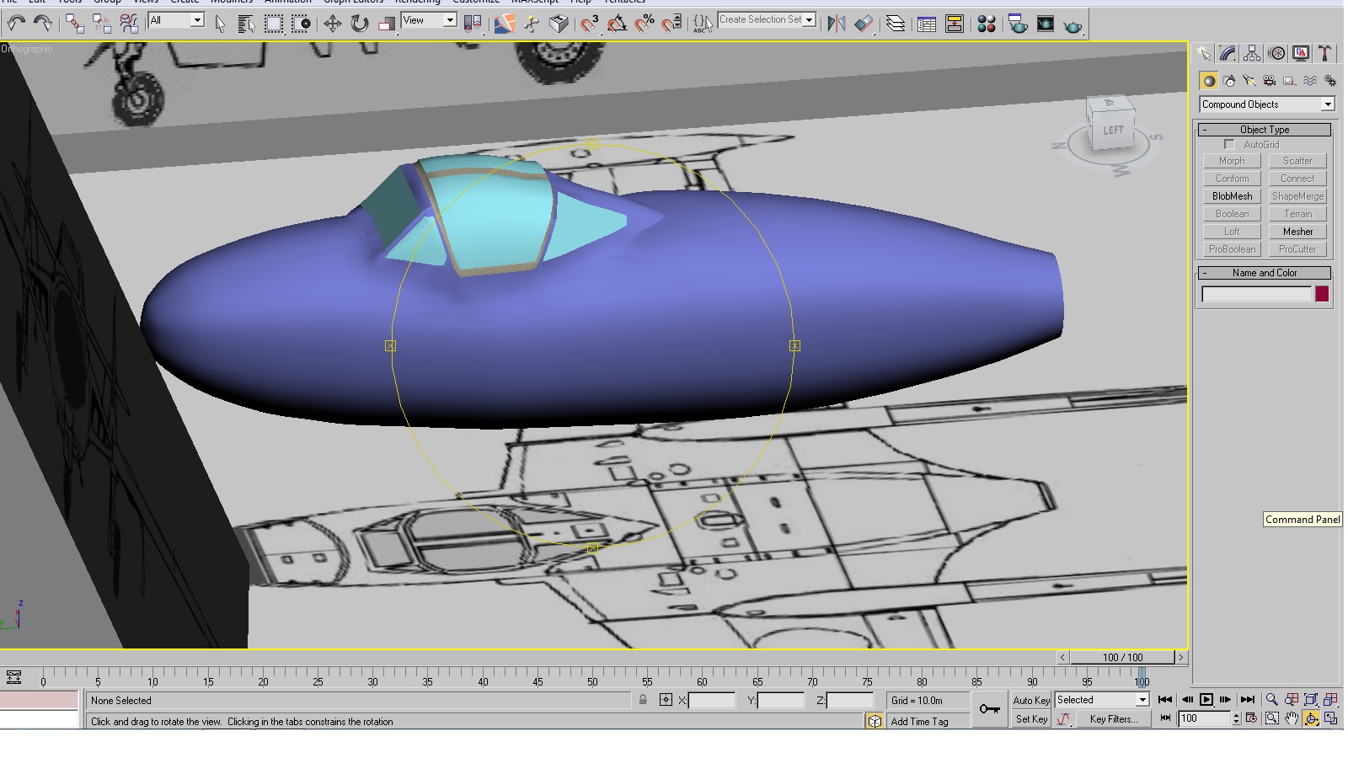Viewport: 1348px width, 758px height.
Task: Select the Cameras category button
Action: [1270, 81]
